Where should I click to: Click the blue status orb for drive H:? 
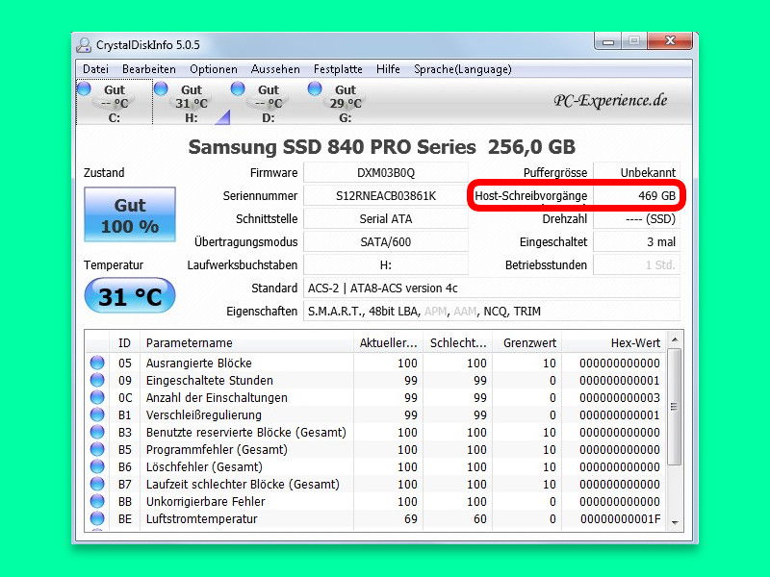click(x=161, y=88)
